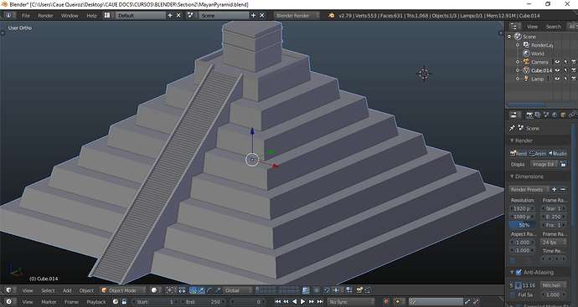Toggle snap magnet icon
Screen dimensions: 578x307
point(327,290)
